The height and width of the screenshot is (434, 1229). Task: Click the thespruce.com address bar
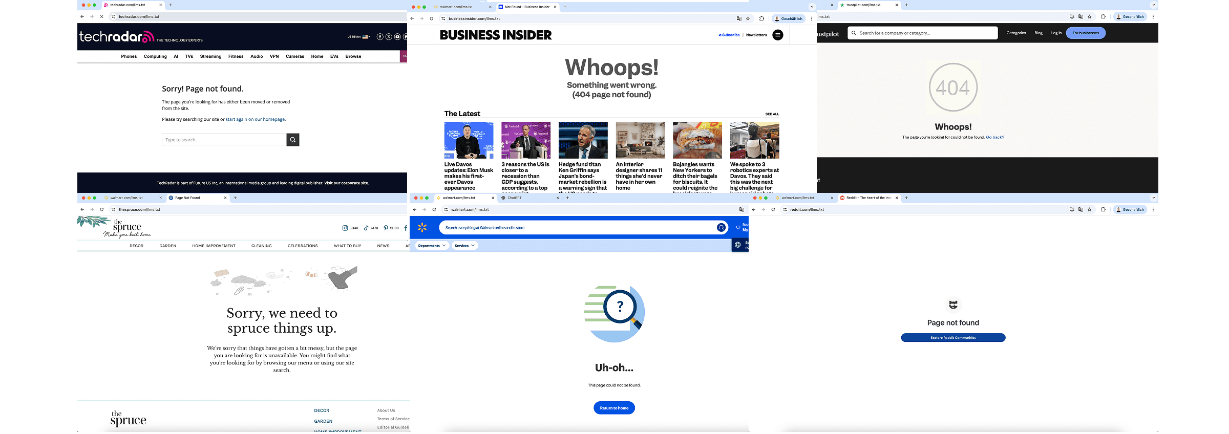click(x=259, y=209)
